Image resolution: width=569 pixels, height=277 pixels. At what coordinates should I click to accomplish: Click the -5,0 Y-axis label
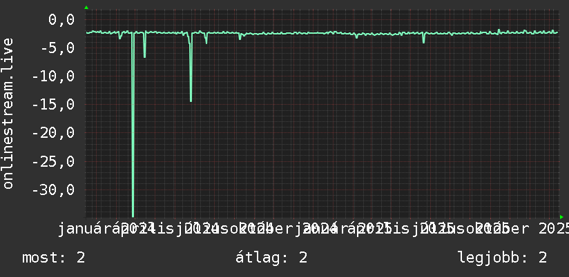(x=57, y=48)
